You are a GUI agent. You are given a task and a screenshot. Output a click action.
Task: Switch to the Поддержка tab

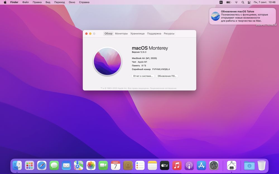pos(154,34)
